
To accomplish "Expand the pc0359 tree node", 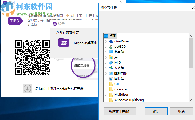I will 106,47.
